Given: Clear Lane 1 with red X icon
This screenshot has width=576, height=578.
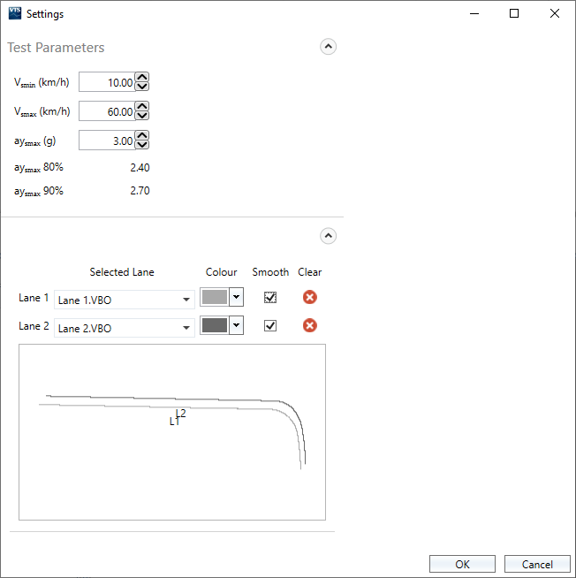Looking at the screenshot, I should [310, 298].
